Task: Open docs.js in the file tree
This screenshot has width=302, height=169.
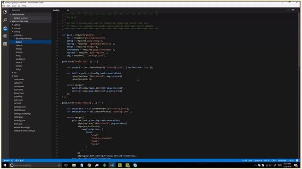Action: tap(19, 49)
